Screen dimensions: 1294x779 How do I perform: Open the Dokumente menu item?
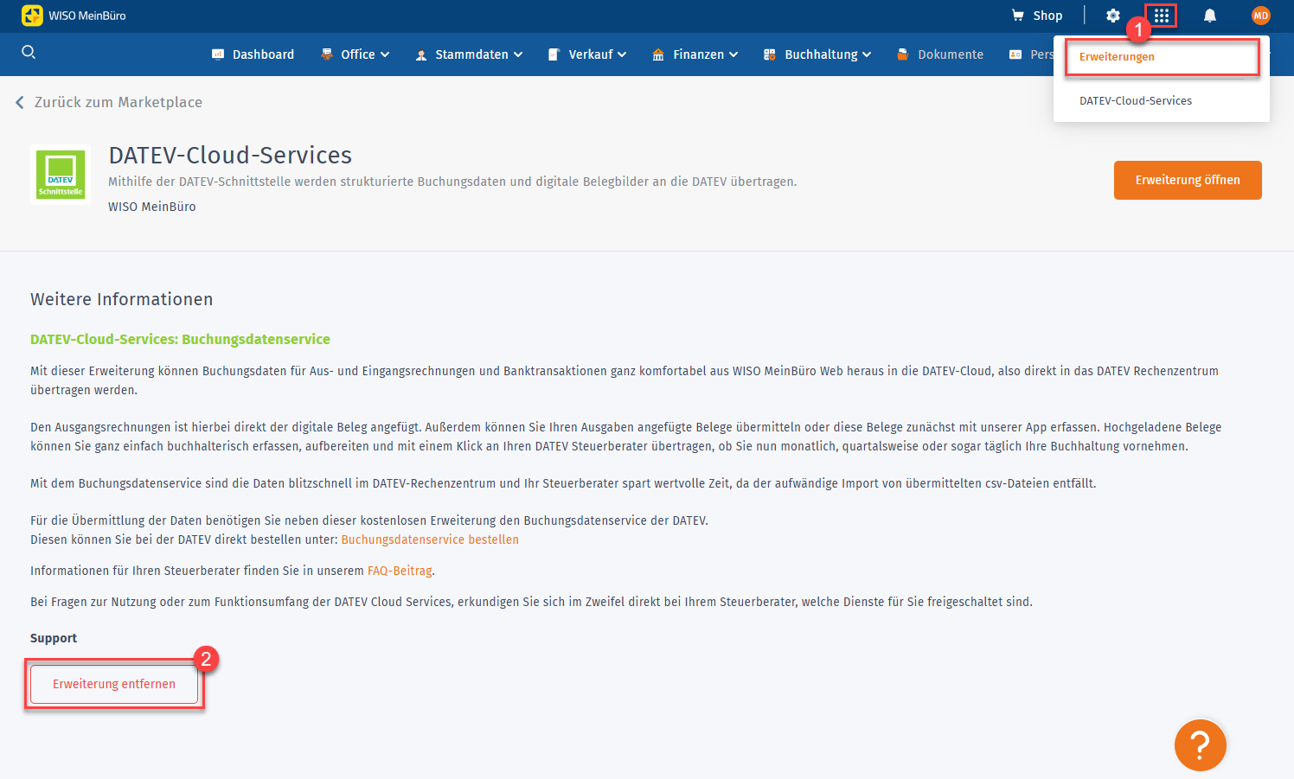pyautogui.click(x=940, y=54)
